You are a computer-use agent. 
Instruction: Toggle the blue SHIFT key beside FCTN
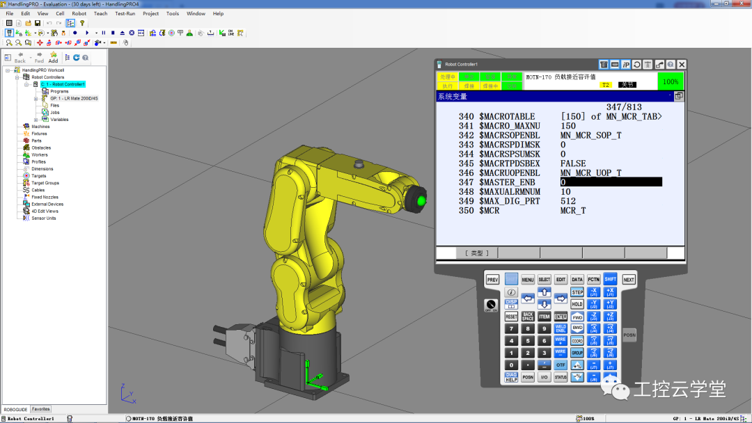[610, 279]
